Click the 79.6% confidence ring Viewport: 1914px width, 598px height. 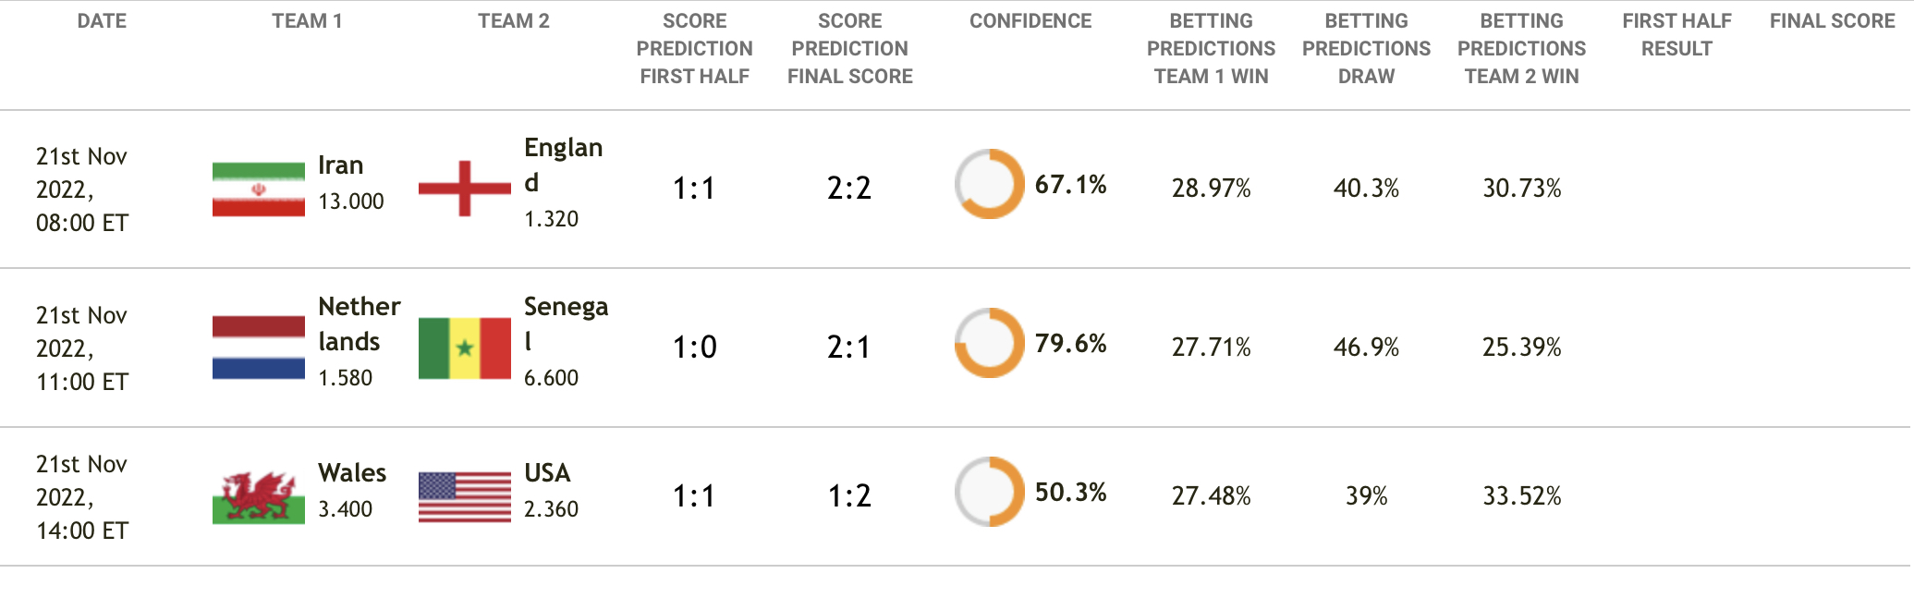[989, 343]
